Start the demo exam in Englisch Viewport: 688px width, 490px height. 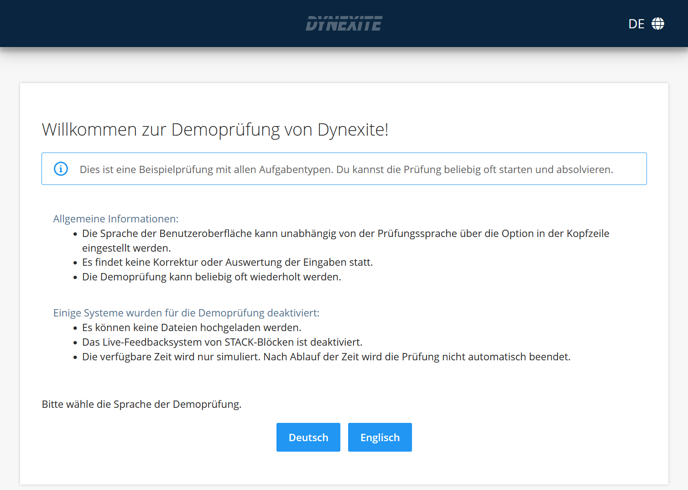coord(380,437)
